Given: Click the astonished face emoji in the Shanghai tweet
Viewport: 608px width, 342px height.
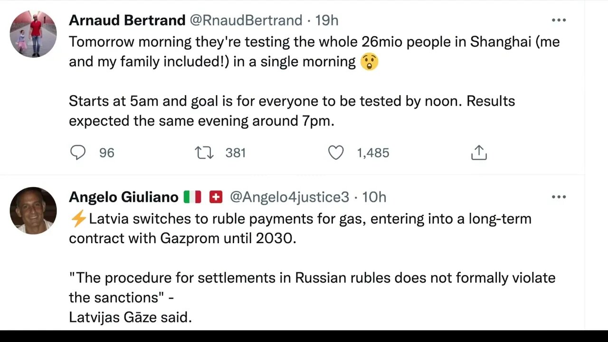Looking at the screenshot, I should [x=369, y=62].
